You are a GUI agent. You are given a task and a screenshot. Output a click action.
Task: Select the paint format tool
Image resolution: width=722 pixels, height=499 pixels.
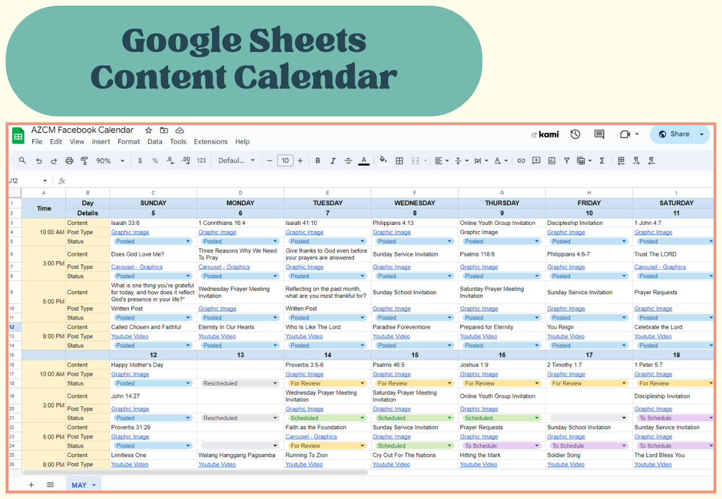click(x=85, y=161)
